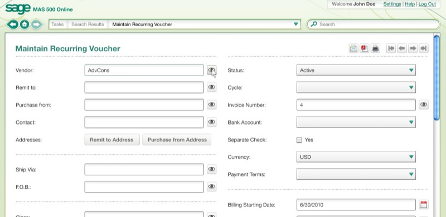Open calendar for Billing Starting Date
446x217 pixels.
coord(424,205)
